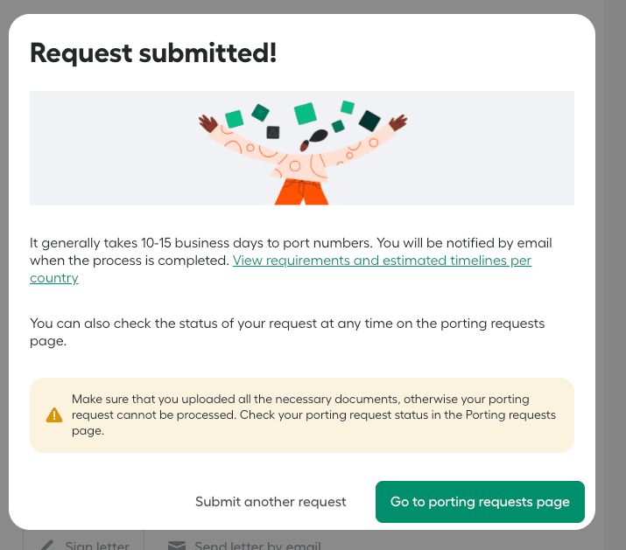Click the dark gray square in the illustration
This screenshot has height=550, width=626.
tap(272, 132)
